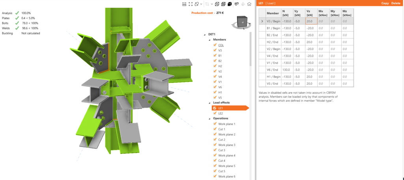Select the V1 member in the tree
The image size is (404, 180).
pyautogui.click(x=220, y=82)
